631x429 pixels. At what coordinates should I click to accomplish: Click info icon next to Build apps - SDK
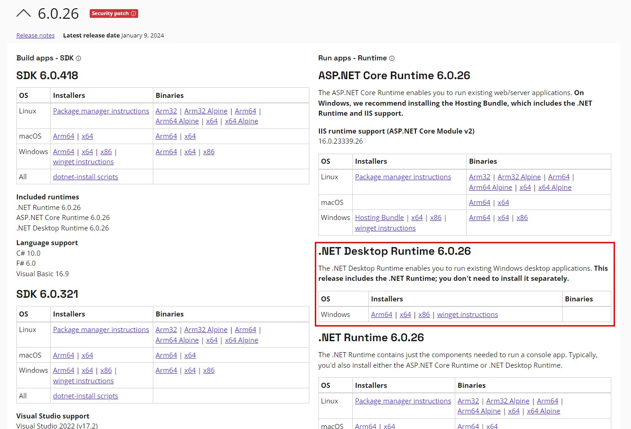point(78,59)
